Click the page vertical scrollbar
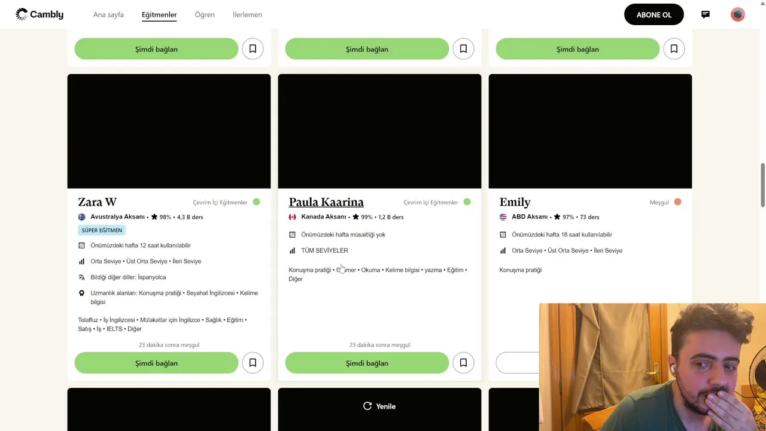The image size is (766, 431). click(762, 184)
